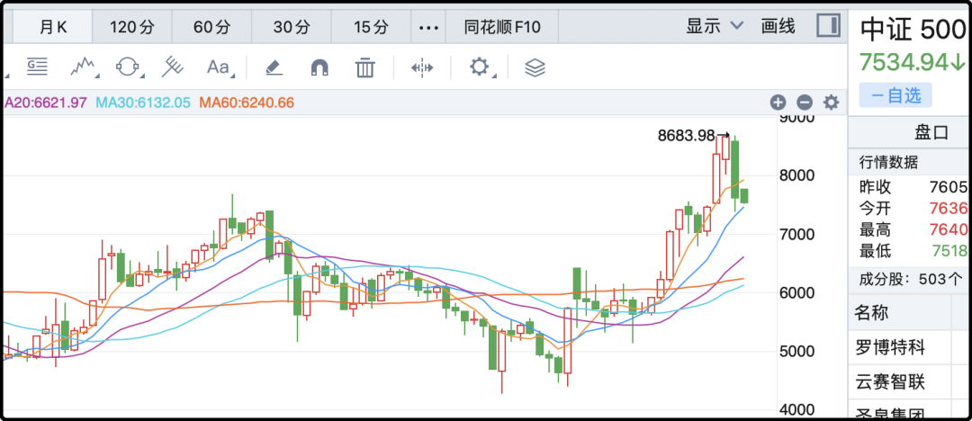The height and width of the screenshot is (421, 972).
Task: Open drawing settings gear in toolbar
Action: click(x=480, y=67)
